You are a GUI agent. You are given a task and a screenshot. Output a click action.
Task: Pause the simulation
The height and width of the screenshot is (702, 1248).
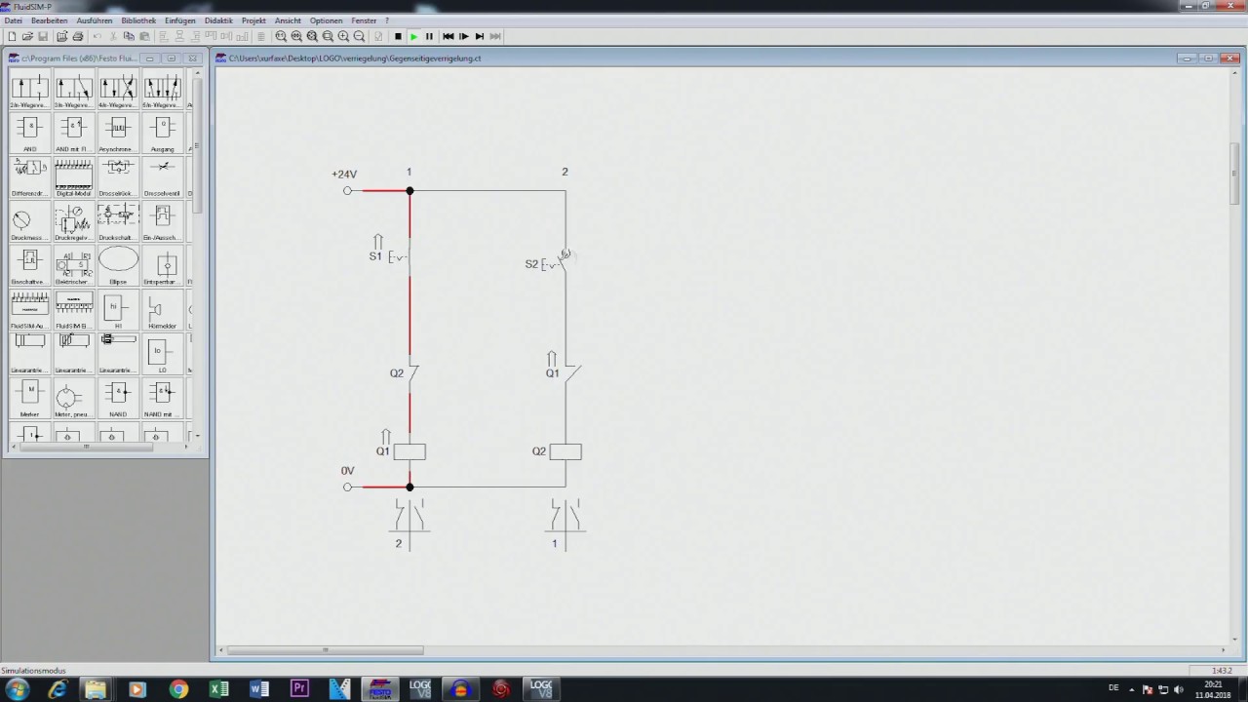pyautogui.click(x=429, y=36)
